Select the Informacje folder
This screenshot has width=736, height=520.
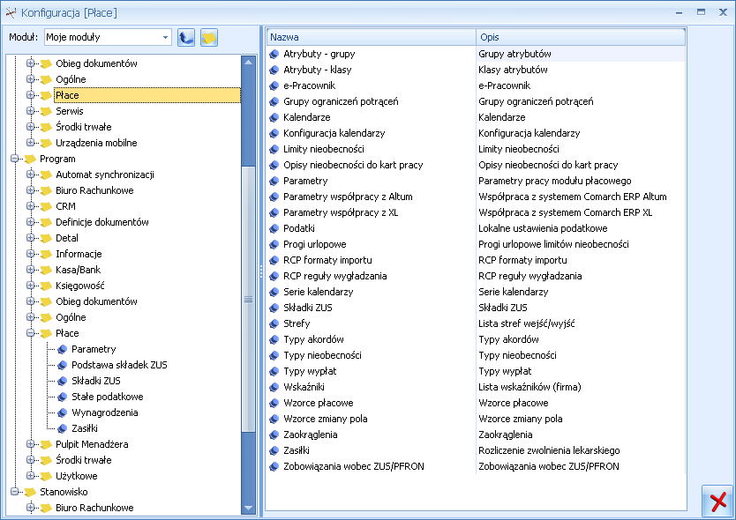(79, 254)
